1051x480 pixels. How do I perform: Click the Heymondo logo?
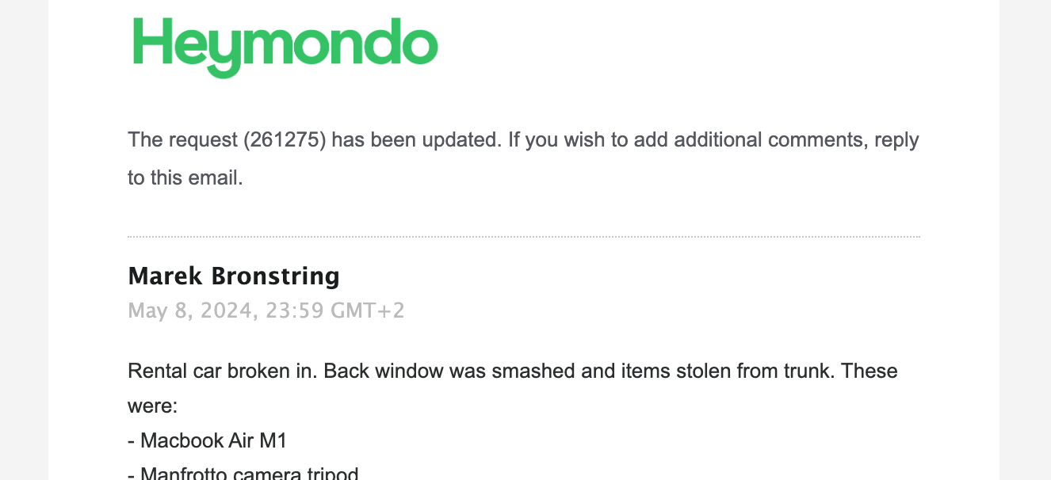tap(285, 45)
